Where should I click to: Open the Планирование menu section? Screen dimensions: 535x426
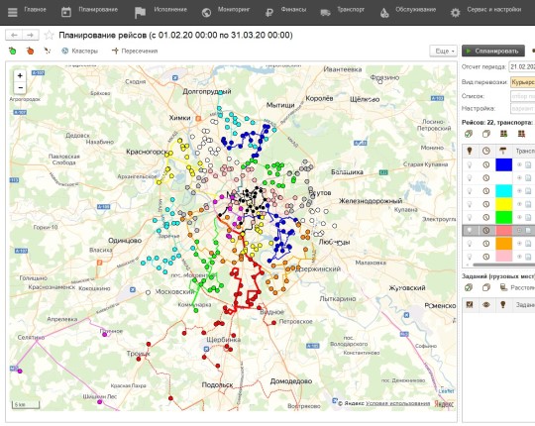[x=89, y=11]
